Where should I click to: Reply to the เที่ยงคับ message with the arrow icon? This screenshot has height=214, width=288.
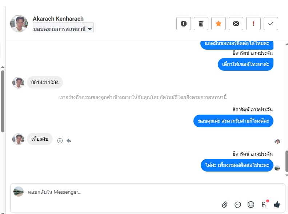pos(69,141)
